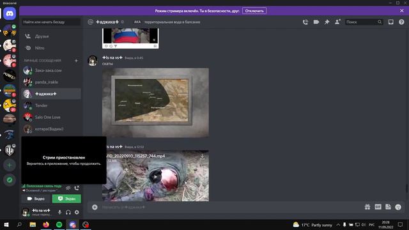
Task: Start a video call from the header
Action: coord(316,22)
